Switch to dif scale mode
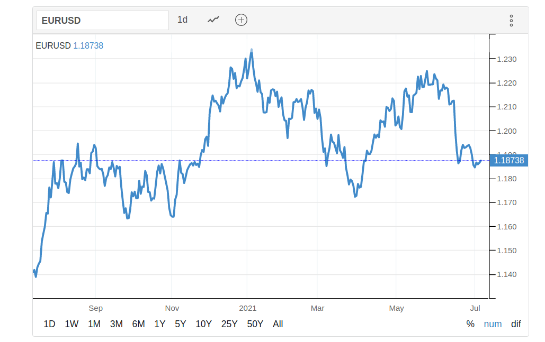 click(x=516, y=324)
